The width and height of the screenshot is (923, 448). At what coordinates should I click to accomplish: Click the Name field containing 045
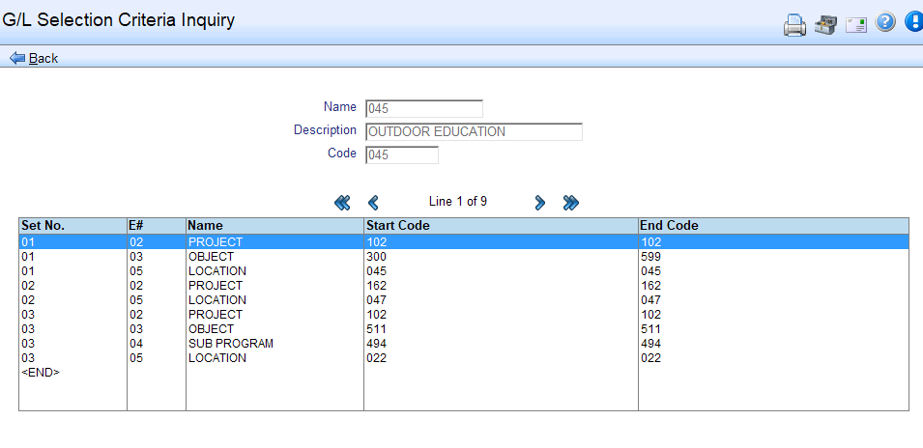pyautogui.click(x=423, y=108)
